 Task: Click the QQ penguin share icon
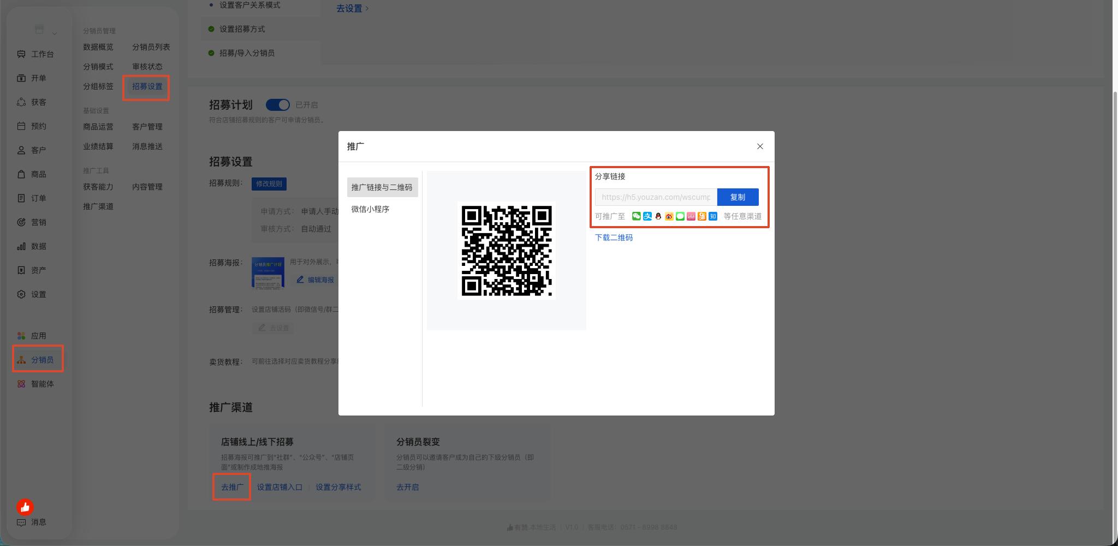point(658,216)
